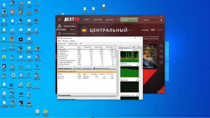Open Telegram round icon on launcher's right edge
This screenshot has width=210, height=118.
[161, 62]
